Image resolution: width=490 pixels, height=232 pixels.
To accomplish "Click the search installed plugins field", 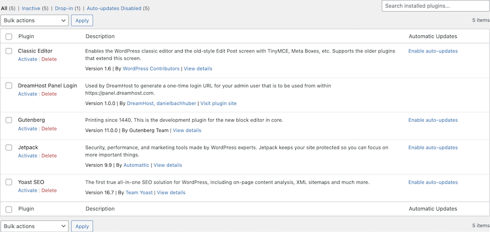I will pyautogui.click(x=435, y=6).
